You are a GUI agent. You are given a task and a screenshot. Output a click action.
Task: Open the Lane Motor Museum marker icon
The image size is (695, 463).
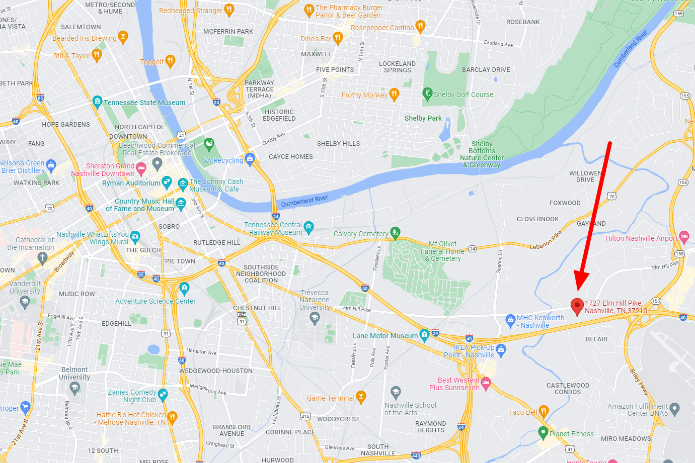[x=424, y=335]
